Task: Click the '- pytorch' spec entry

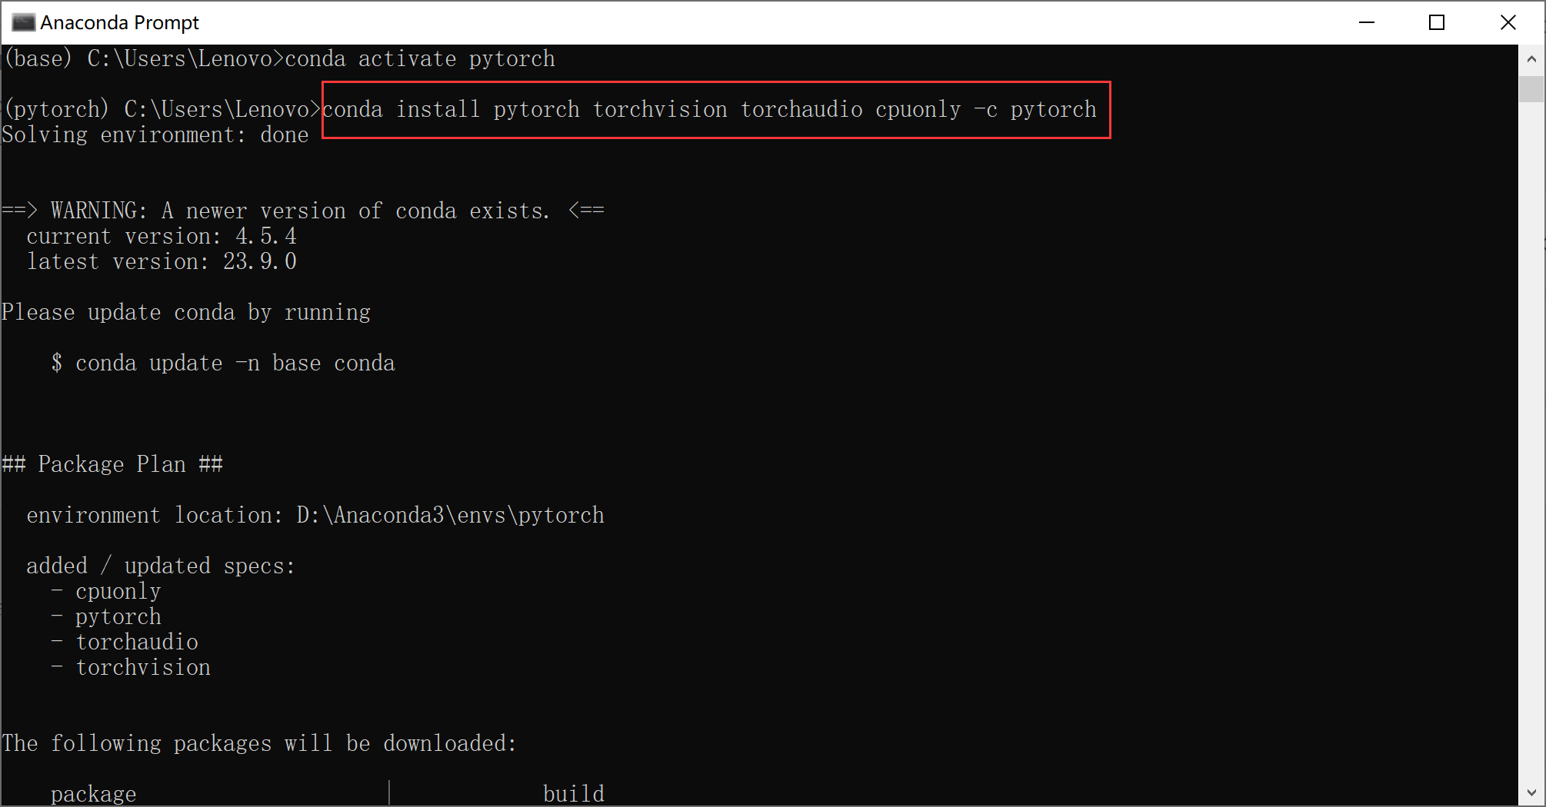Action: [106, 616]
